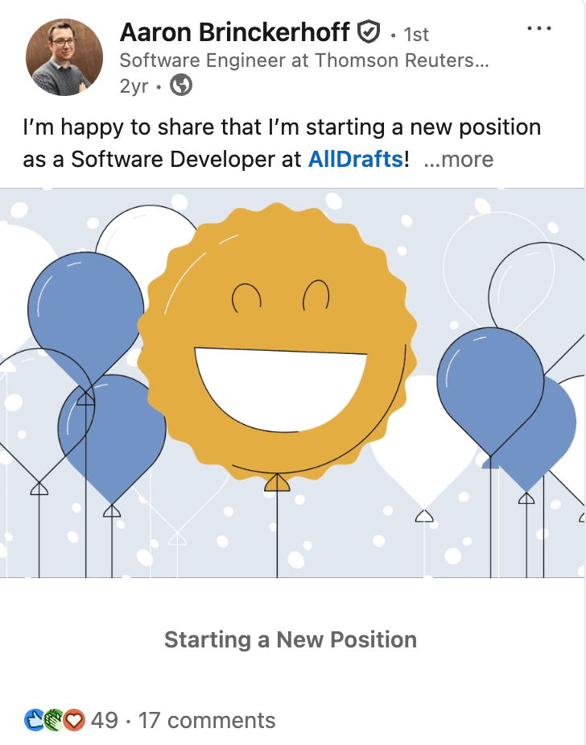
Task: Click the 2yr post timestamp
Action: [x=134, y=86]
